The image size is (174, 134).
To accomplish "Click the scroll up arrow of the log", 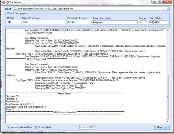I will (x=168, y=30).
